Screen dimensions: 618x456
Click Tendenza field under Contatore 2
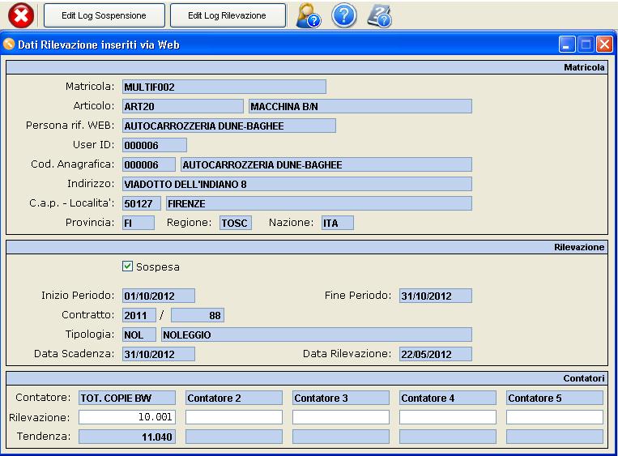tap(234, 437)
